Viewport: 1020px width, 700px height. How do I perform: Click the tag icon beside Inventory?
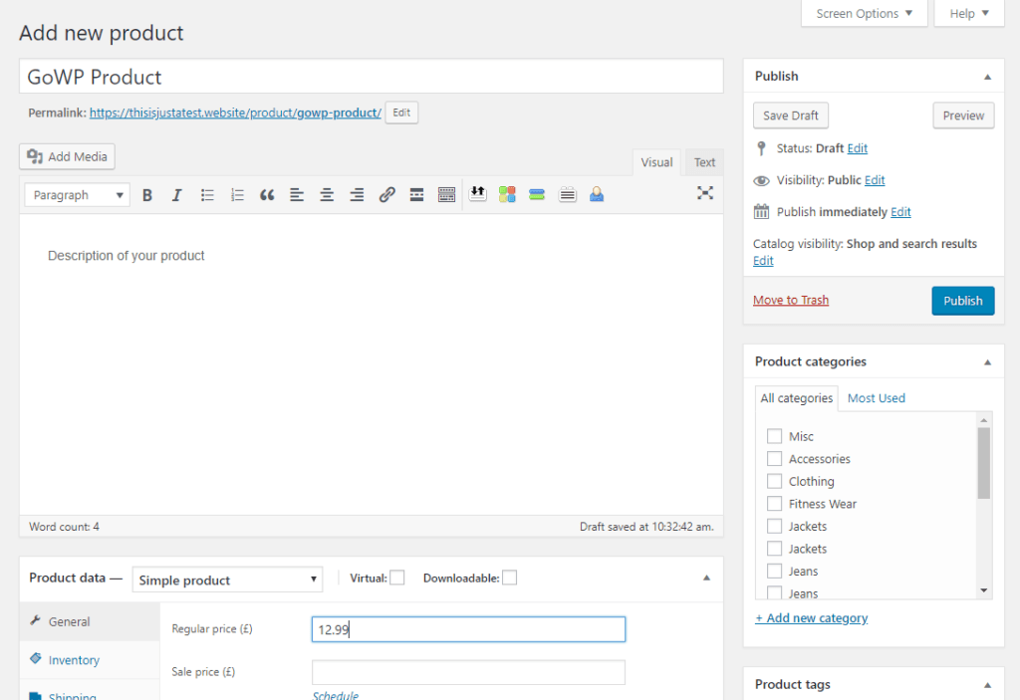click(x=36, y=658)
